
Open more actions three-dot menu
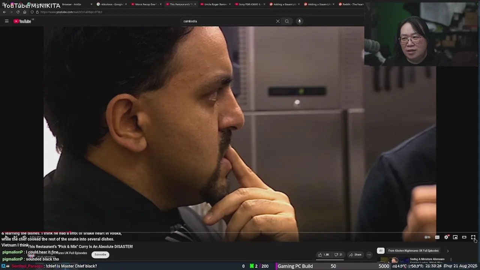[x=369, y=255]
